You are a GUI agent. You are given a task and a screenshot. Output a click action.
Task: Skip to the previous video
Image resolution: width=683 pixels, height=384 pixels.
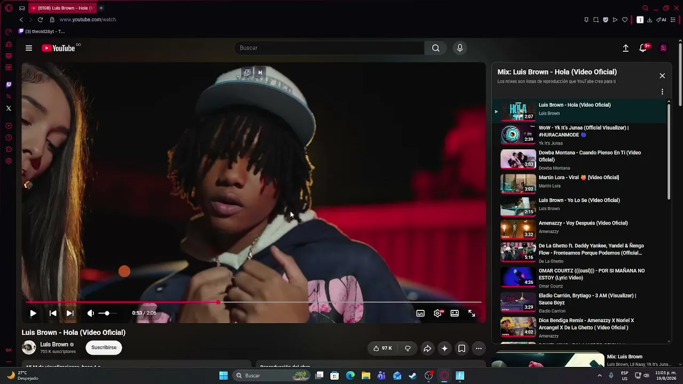(x=53, y=314)
